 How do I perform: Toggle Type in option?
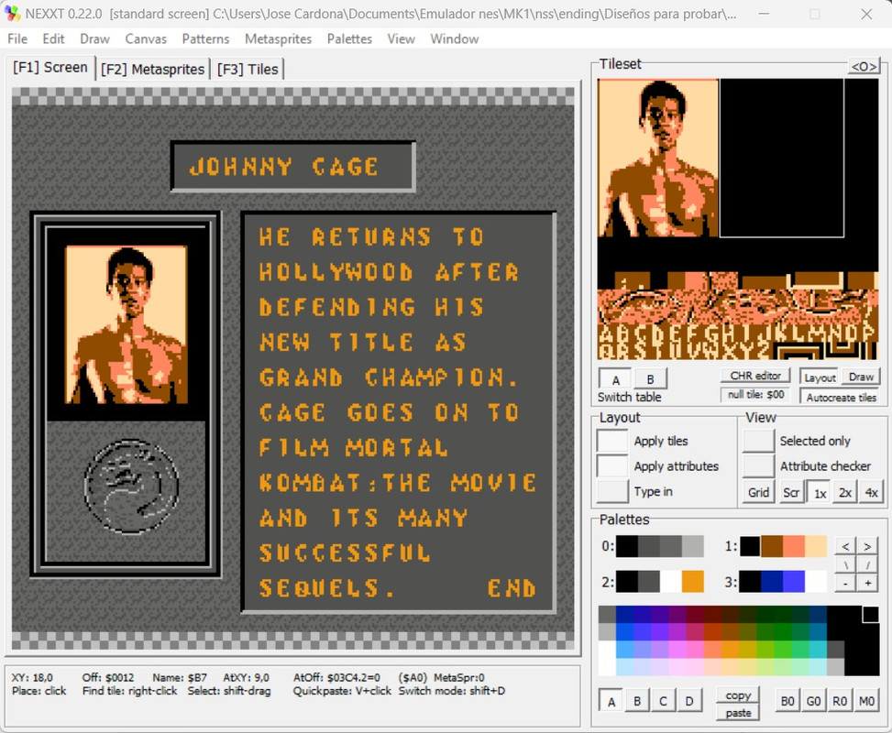pyautogui.click(x=612, y=491)
